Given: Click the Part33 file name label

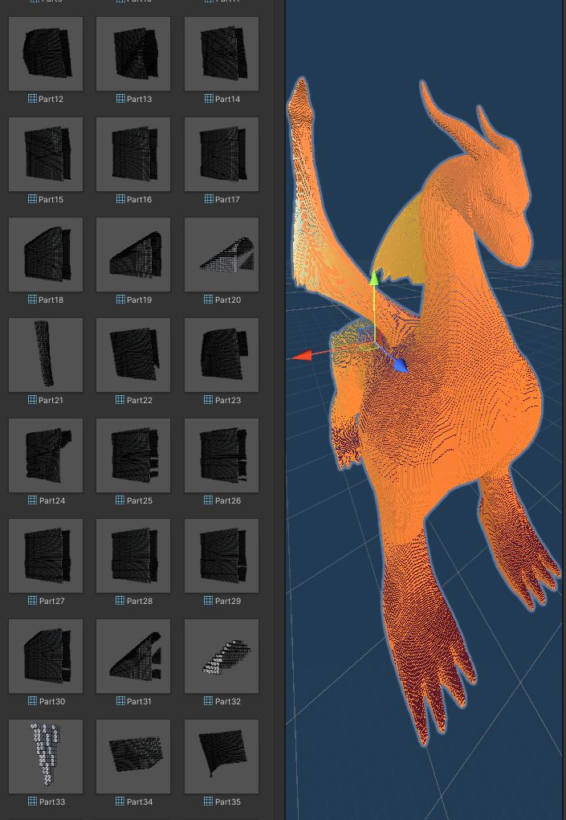Looking at the screenshot, I should 51,802.
